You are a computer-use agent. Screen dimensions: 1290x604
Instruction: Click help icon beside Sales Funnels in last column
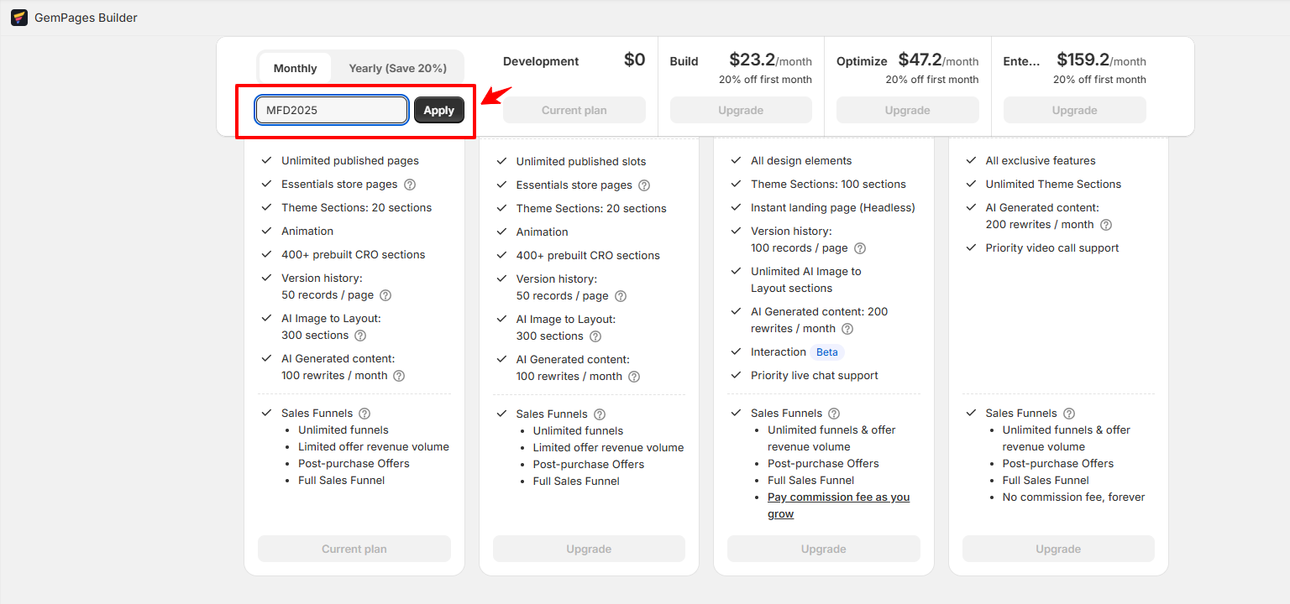[x=1069, y=414]
